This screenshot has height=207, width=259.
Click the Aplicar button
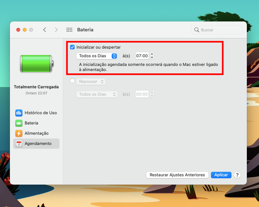221,175
